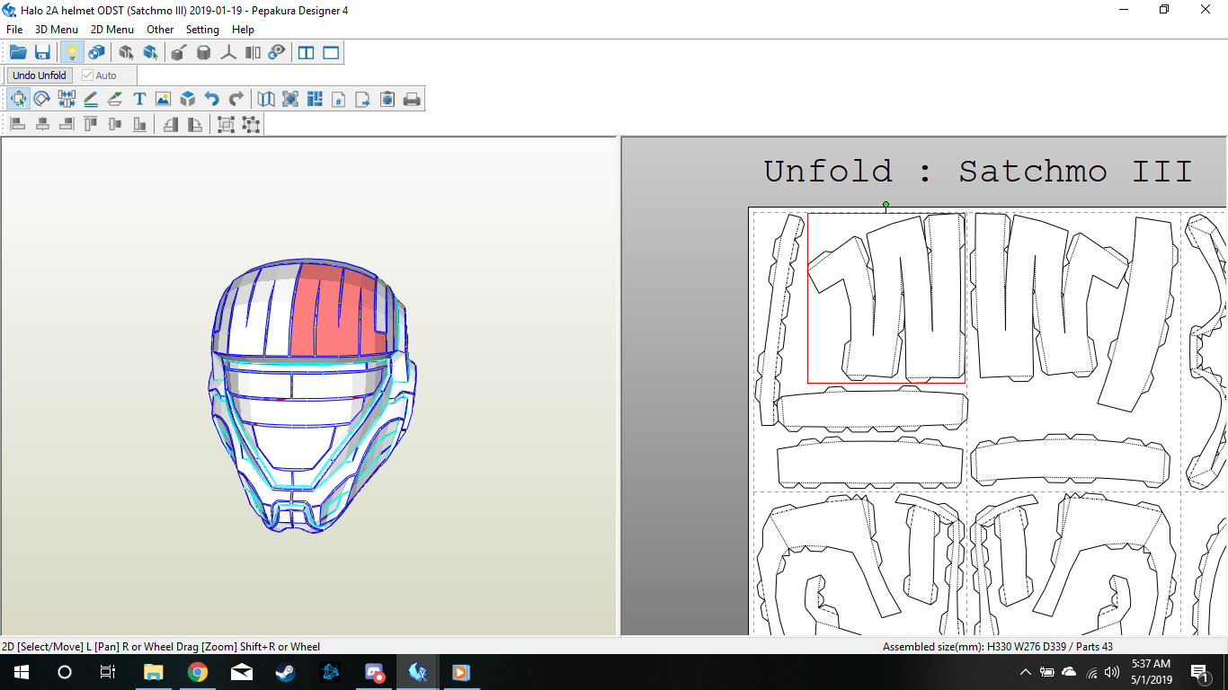The width and height of the screenshot is (1228, 690).
Task: Rotate part clockwise icon
Action: 195,124
